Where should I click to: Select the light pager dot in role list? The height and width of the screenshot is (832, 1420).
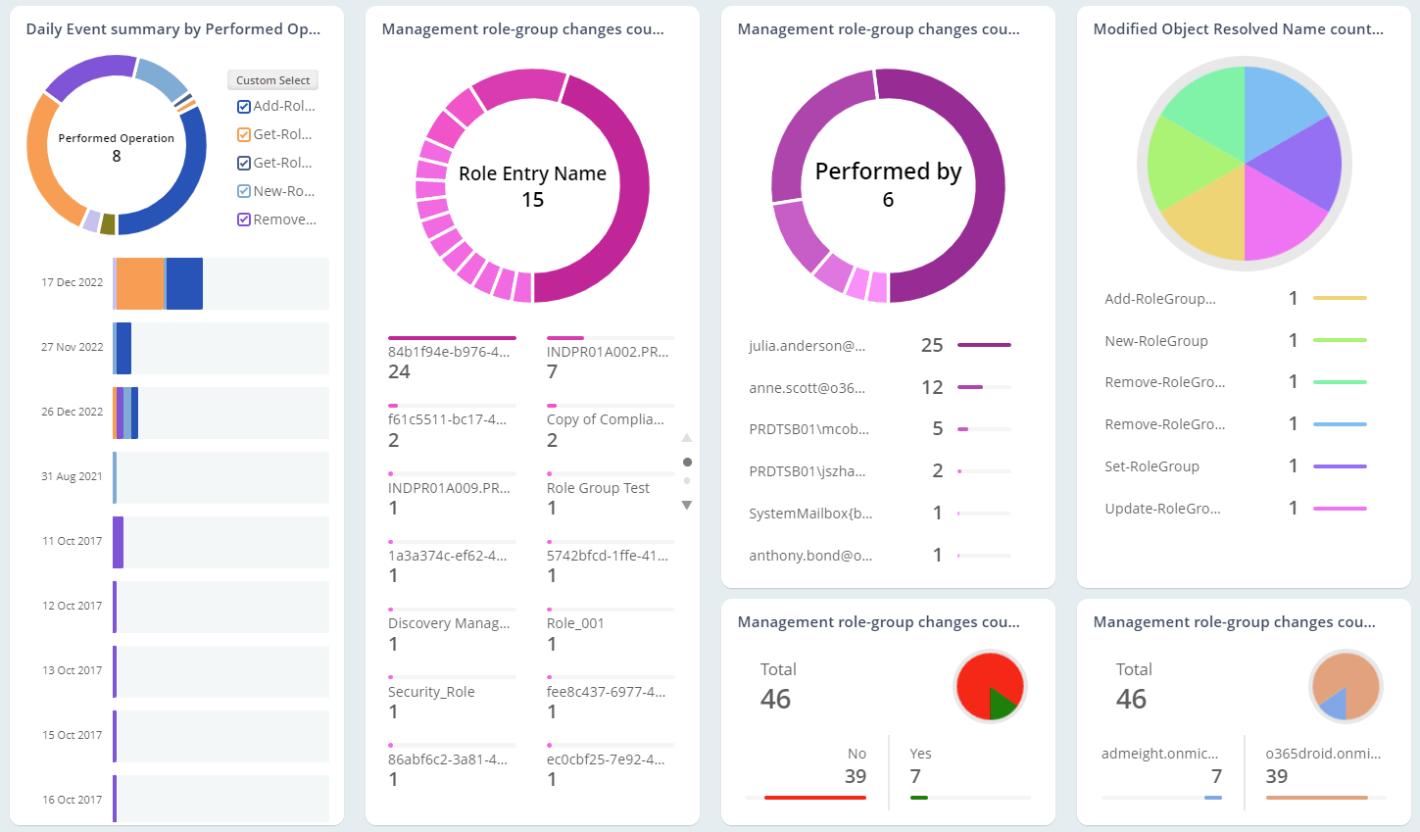click(687, 480)
